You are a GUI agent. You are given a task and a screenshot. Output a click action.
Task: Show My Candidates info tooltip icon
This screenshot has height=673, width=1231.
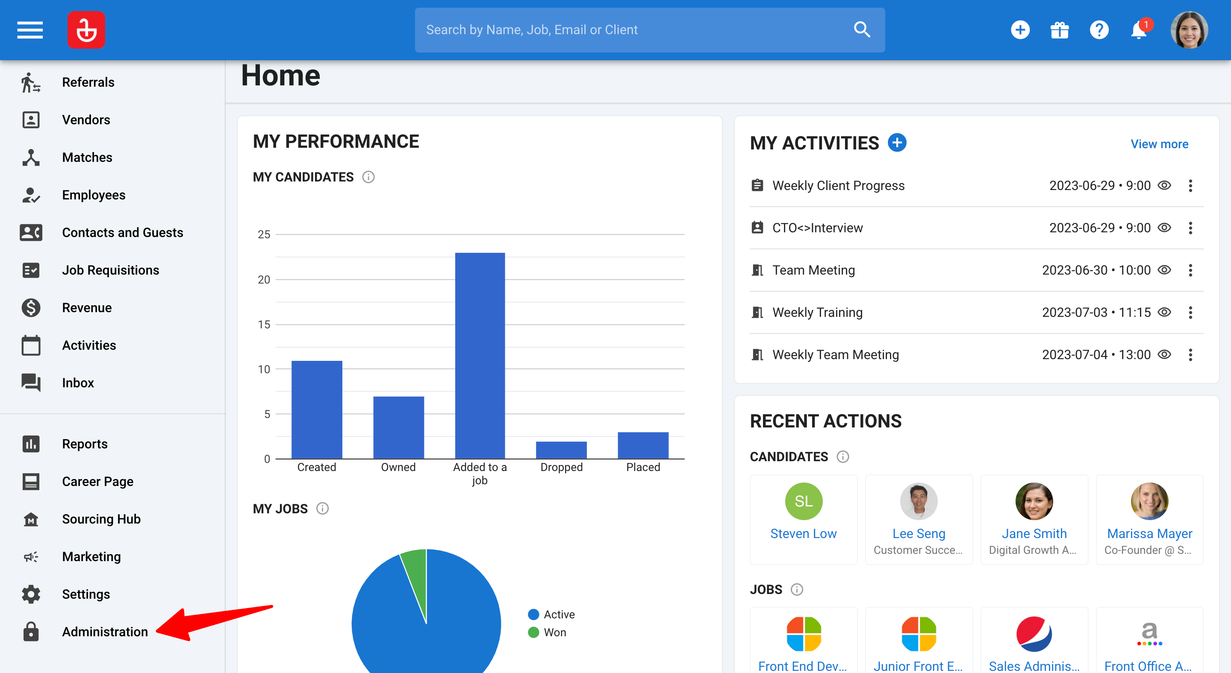click(x=368, y=177)
